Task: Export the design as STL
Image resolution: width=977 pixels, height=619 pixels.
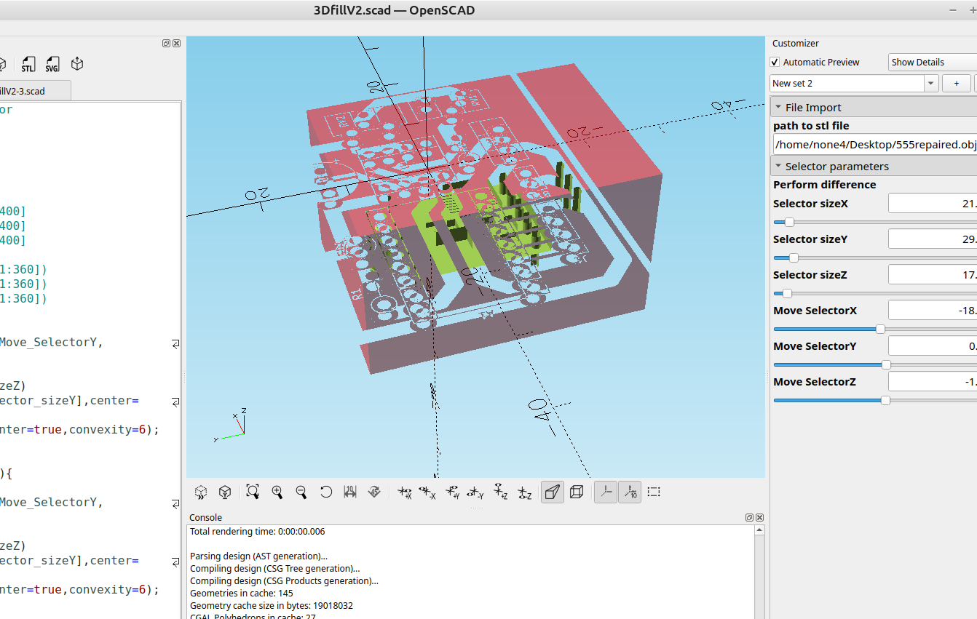Action: pos(28,64)
